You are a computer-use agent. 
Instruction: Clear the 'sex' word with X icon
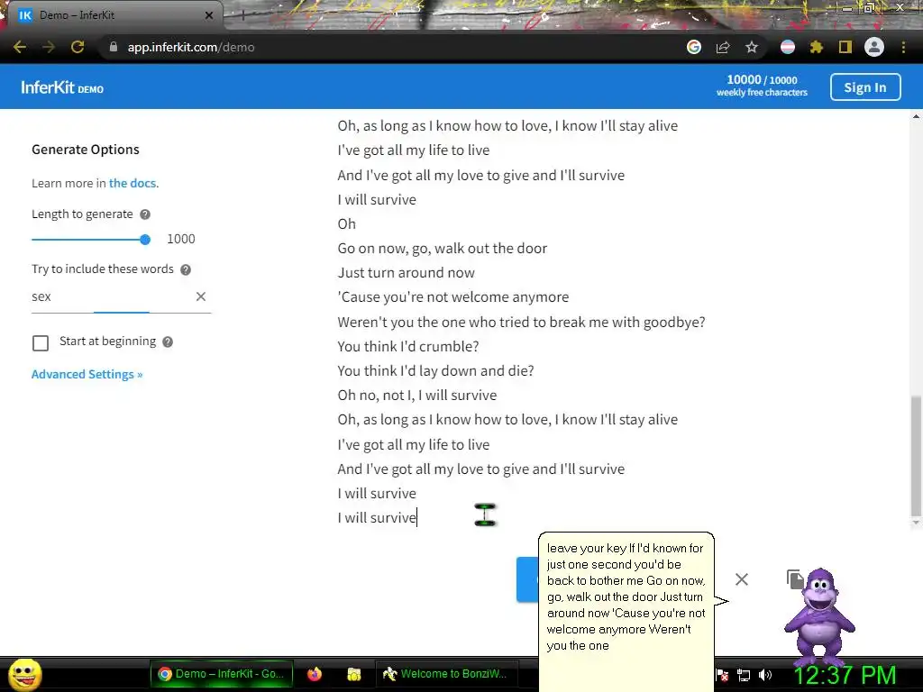[x=201, y=296]
